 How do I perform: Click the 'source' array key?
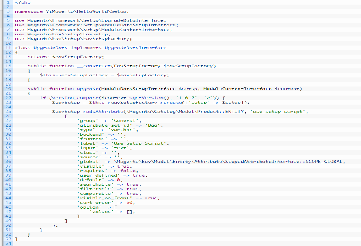(x=89, y=157)
